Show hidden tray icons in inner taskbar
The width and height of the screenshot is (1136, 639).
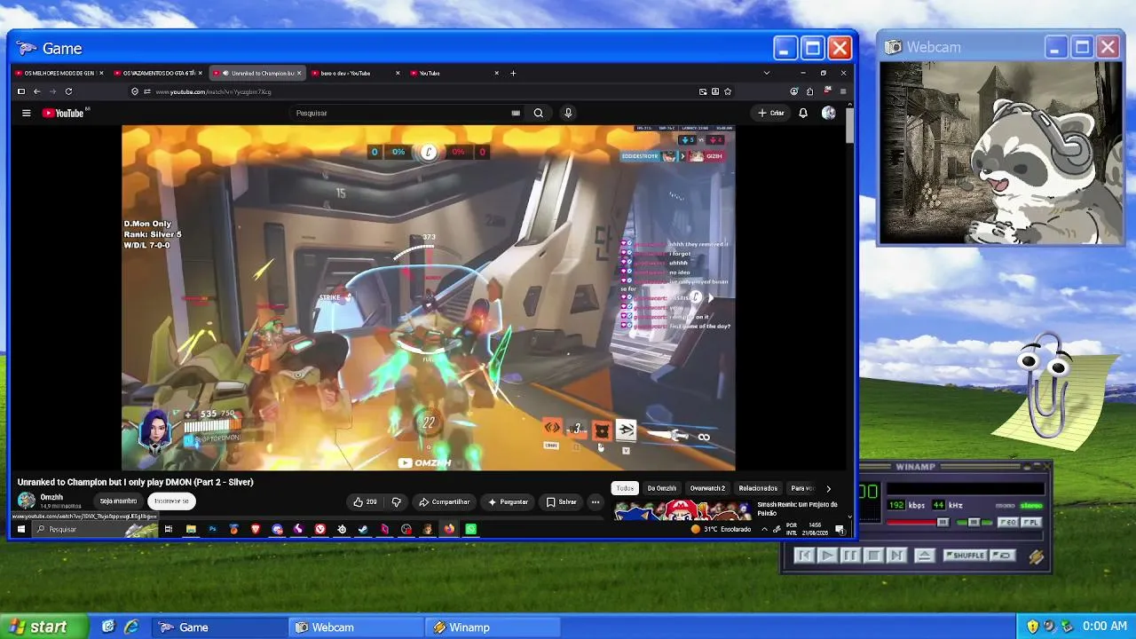pos(764,529)
